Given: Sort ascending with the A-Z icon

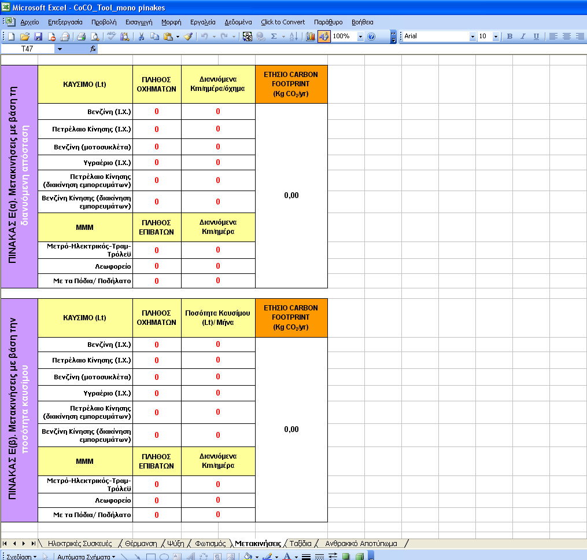Looking at the screenshot, I should (x=294, y=36).
